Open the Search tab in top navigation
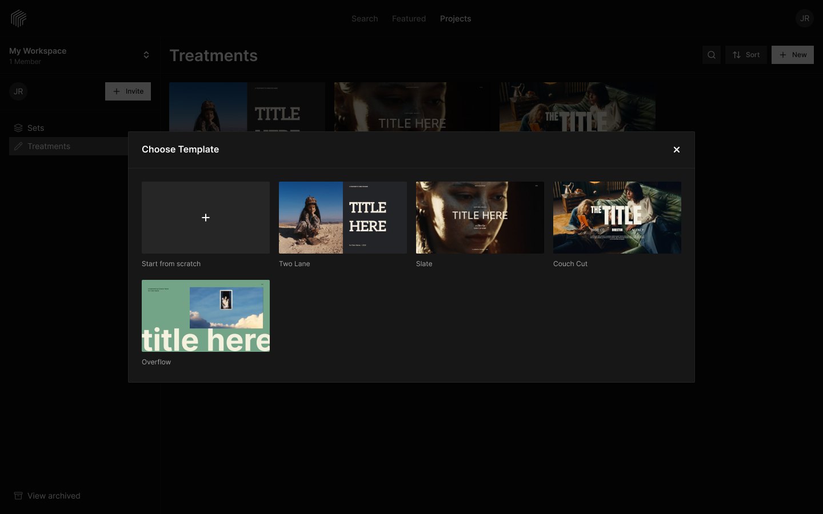 tap(365, 19)
